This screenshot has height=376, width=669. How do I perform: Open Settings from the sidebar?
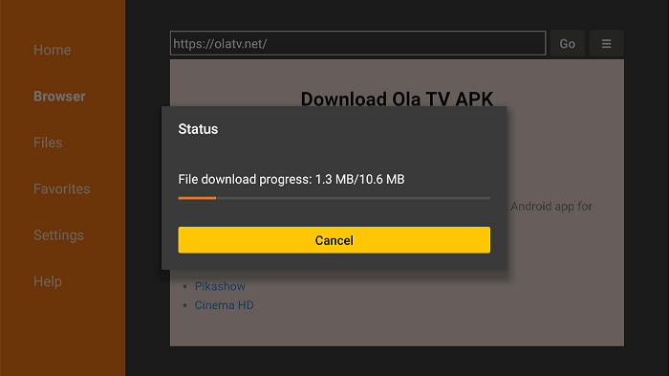coord(58,235)
